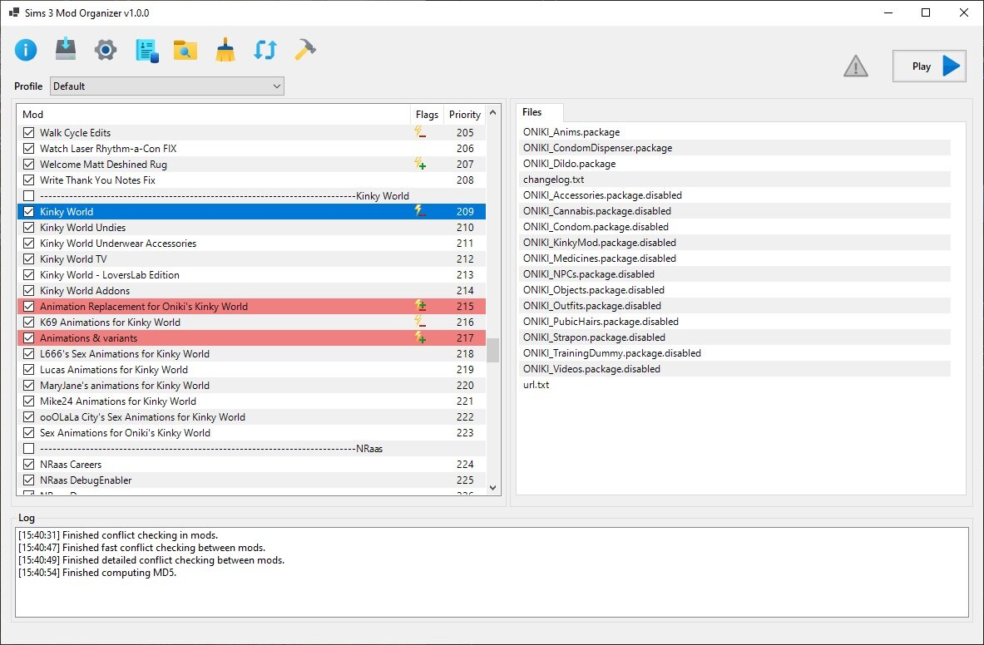Click mod list scroll up arrow

(492, 113)
